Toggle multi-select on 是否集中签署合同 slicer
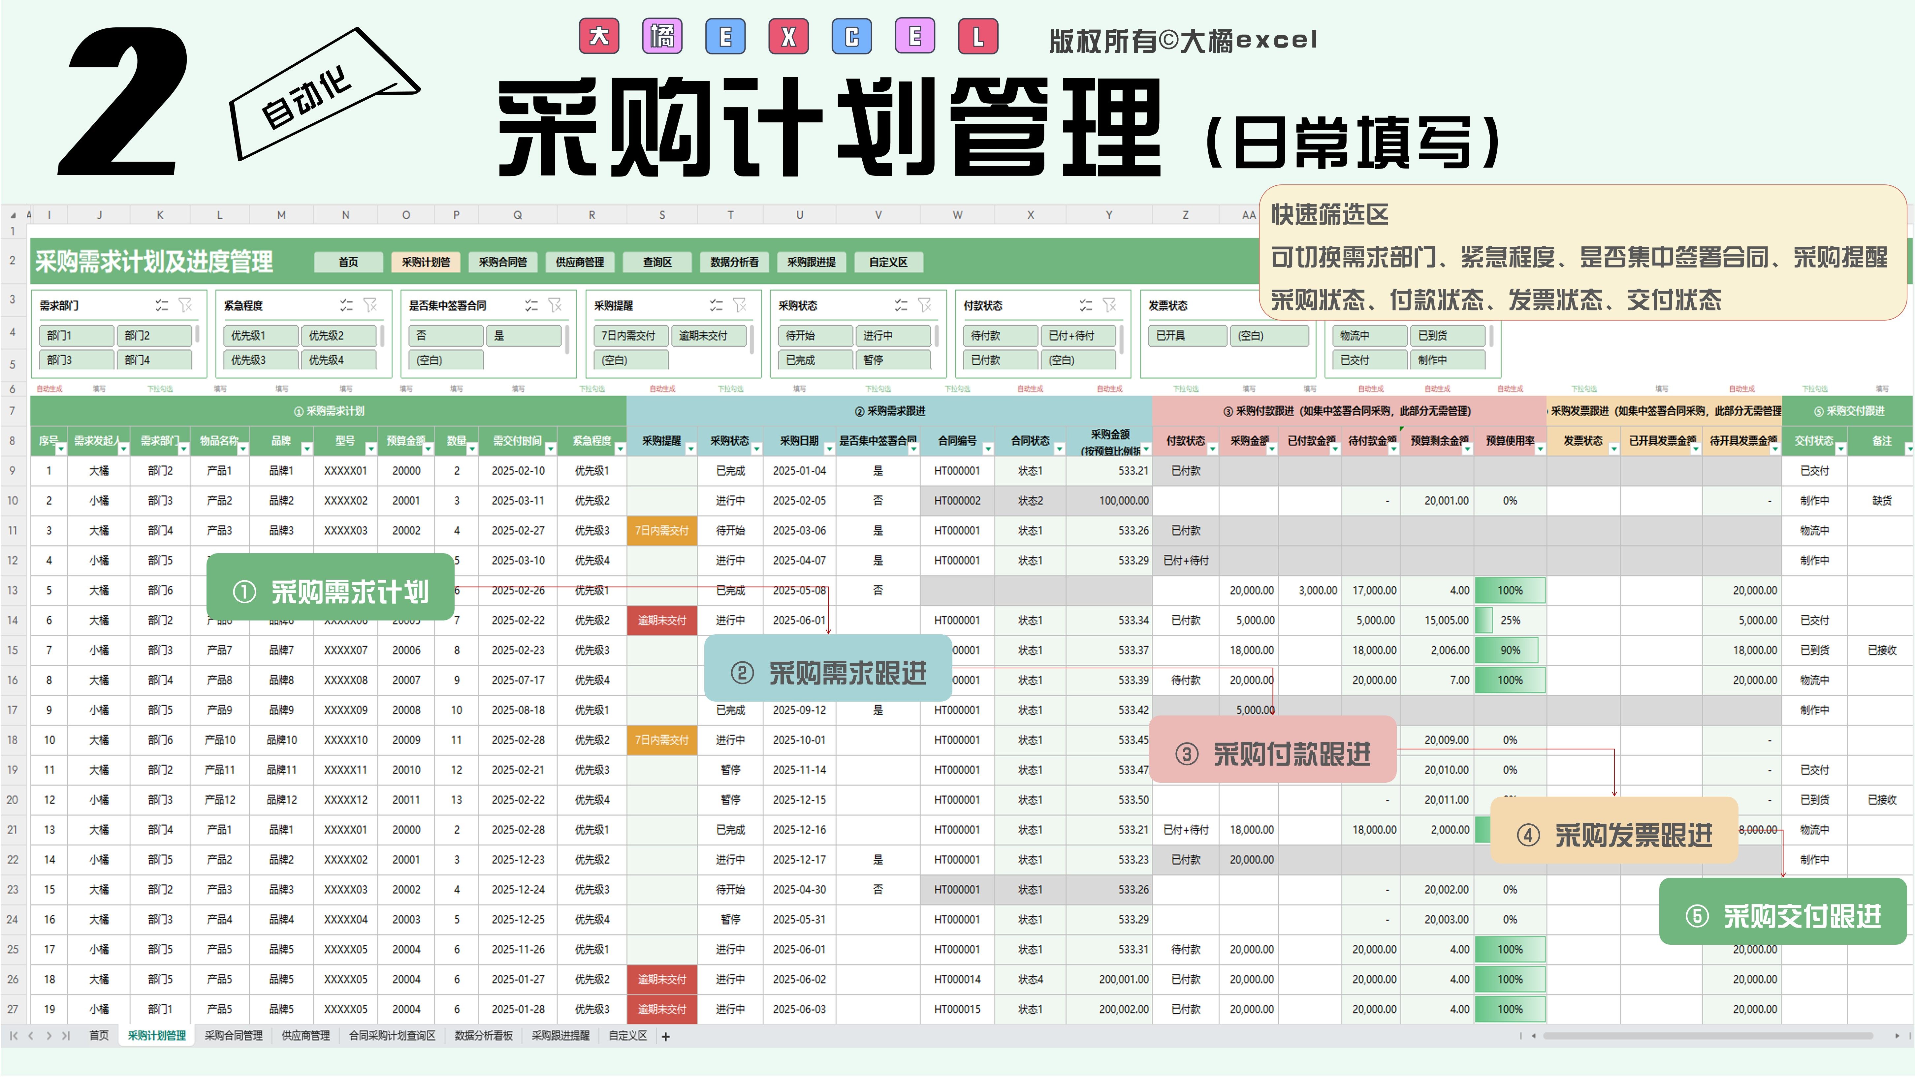The width and height of the screenshot is (1915, 1077). (x=531, y=305)
